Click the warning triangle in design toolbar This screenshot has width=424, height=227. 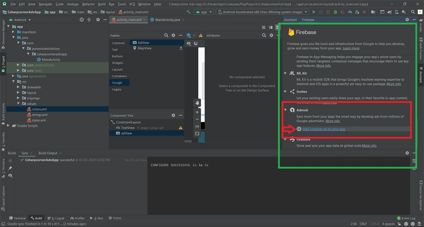201,36
